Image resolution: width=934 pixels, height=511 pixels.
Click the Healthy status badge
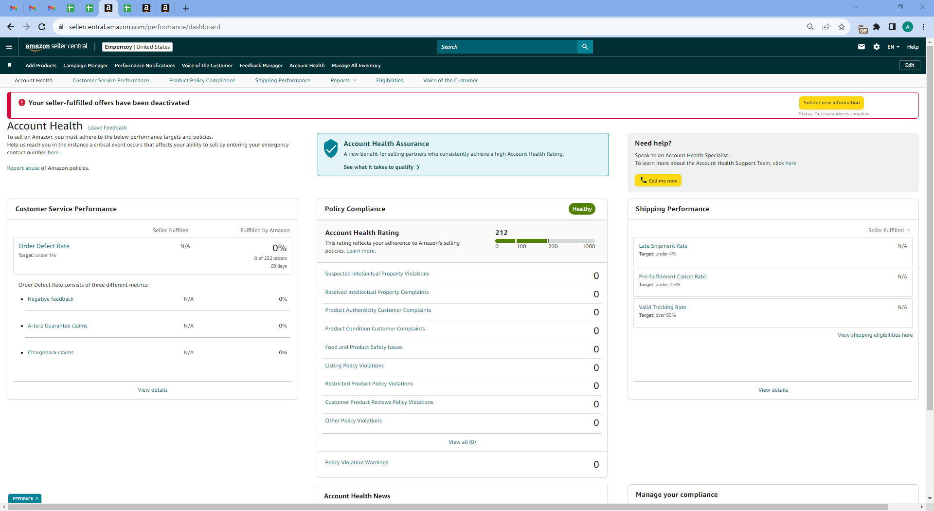582,209
